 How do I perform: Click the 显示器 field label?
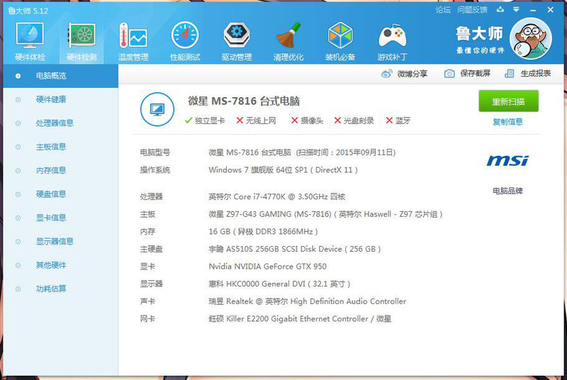(x=152, y=284)
